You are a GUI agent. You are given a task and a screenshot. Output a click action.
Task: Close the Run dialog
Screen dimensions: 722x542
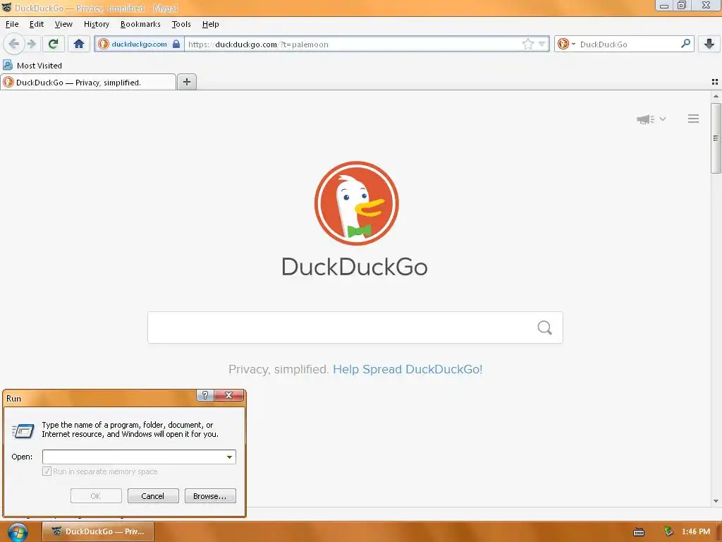228,395
